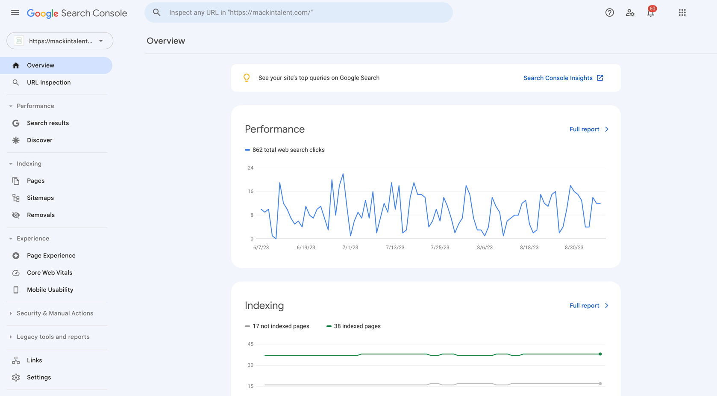Open the Performance Full report
Viewport: 717px width, 396px height.
click(x=588, y=129)
